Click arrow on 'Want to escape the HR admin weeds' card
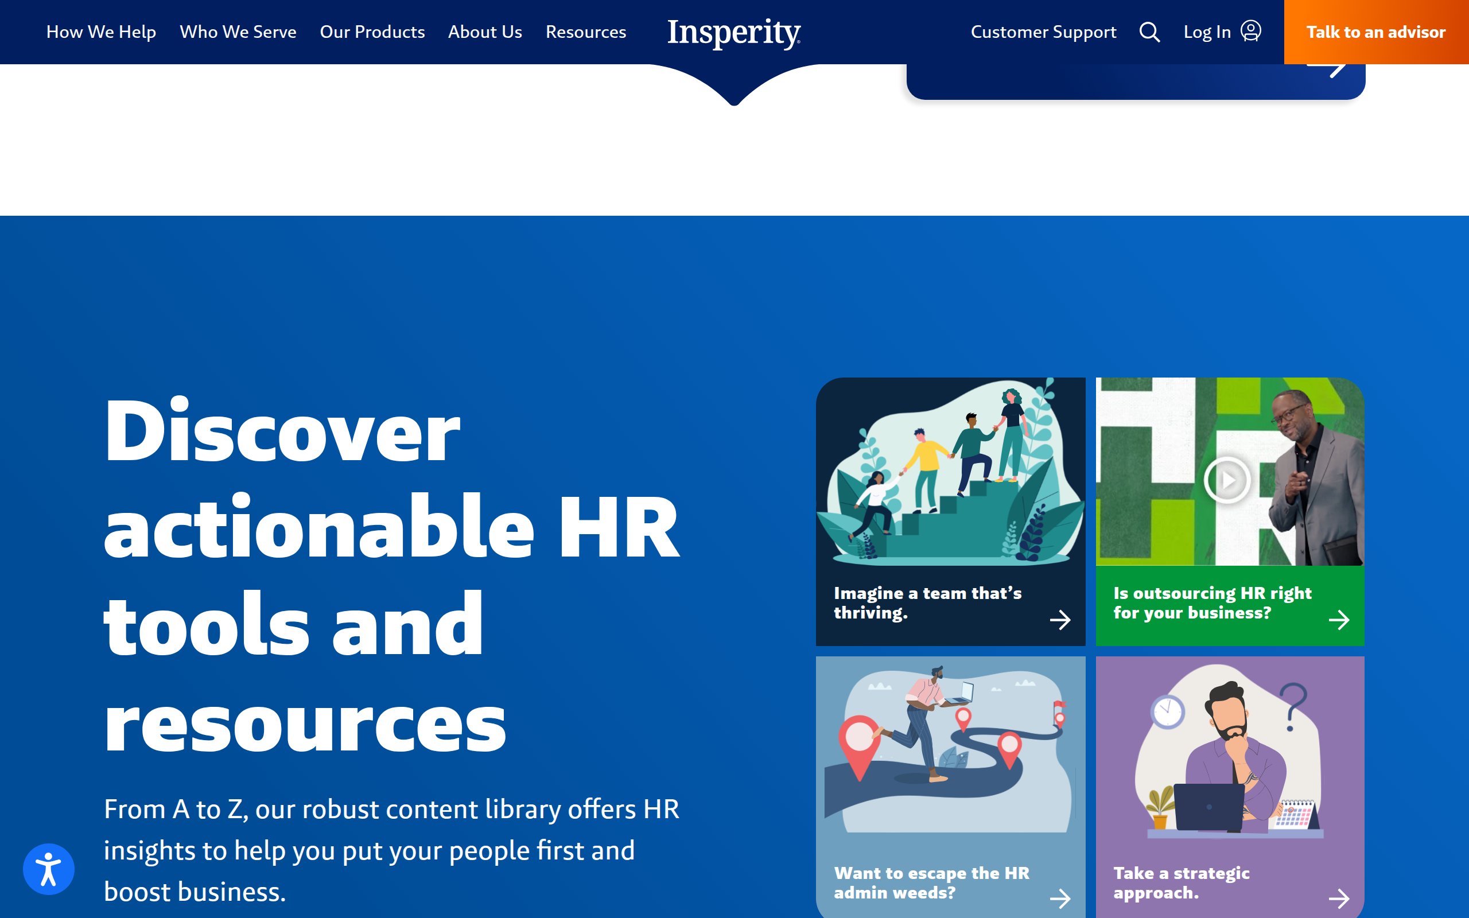The width and height of the screenshot is (1469, 918). coord(1060,898)
